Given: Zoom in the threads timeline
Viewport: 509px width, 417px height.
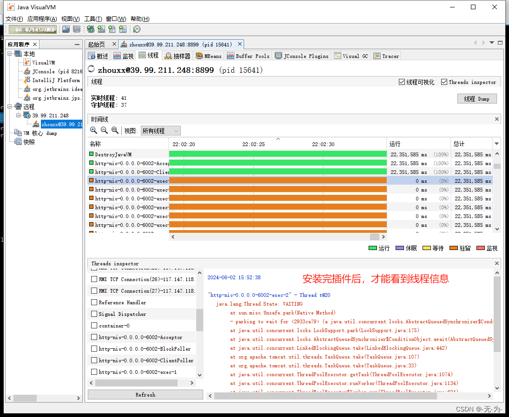Looking at the screenshot, I should (x=93, y=130).
